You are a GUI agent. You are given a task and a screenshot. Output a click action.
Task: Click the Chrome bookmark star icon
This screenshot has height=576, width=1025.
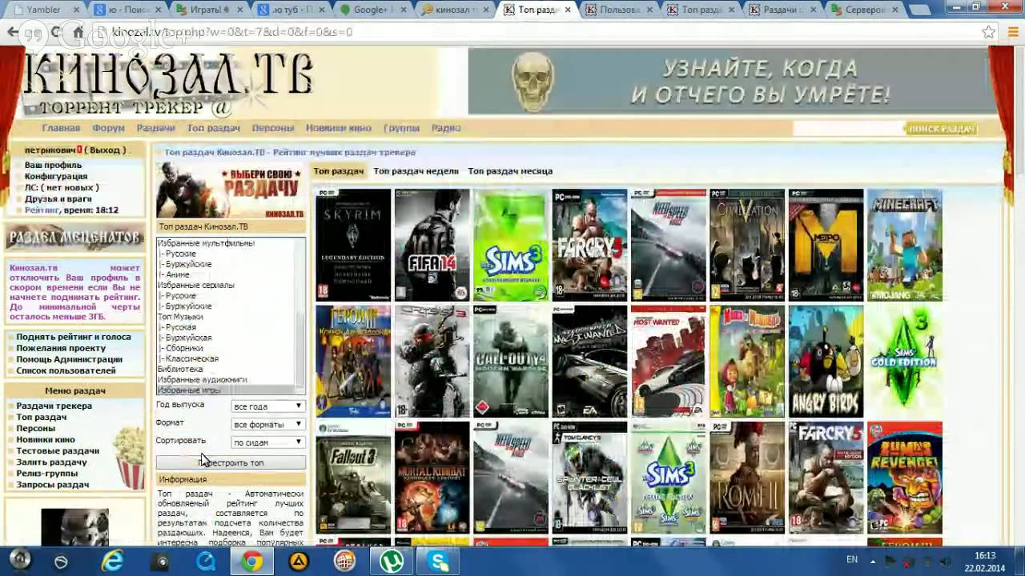[988, 32]
